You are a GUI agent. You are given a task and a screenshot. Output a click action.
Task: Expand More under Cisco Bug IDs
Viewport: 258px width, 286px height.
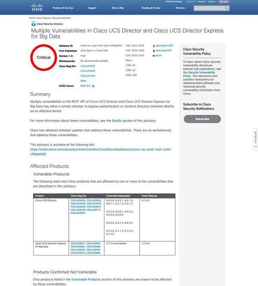(84, 81)
